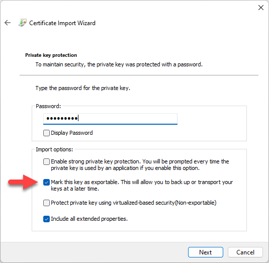Click the 'Type the password for the private key' text
This screenshot has width=269, height=263.
(83, 88)
